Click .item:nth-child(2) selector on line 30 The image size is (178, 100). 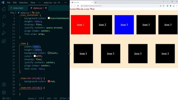pyautogui.click(x=31, y=88)
